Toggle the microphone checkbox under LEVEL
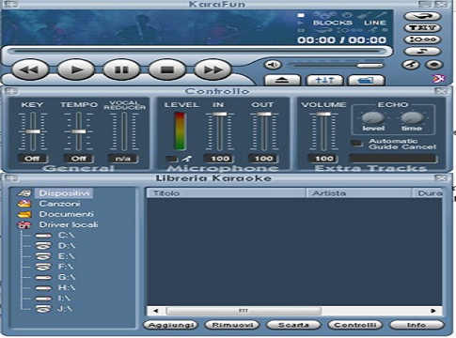Image resolution: width=456 pixels, height=338 pixels. pos(171,159)
